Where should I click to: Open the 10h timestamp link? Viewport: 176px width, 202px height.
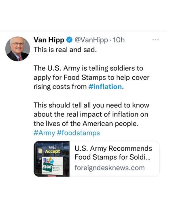[x=119, y=40]
